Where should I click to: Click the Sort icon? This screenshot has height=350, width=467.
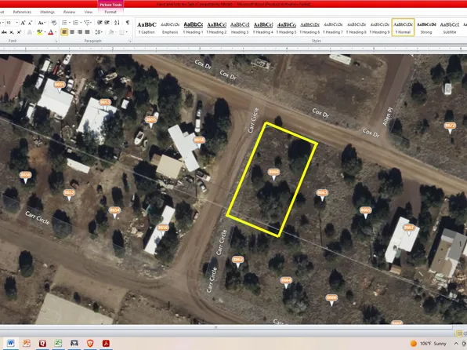[117, 23]
